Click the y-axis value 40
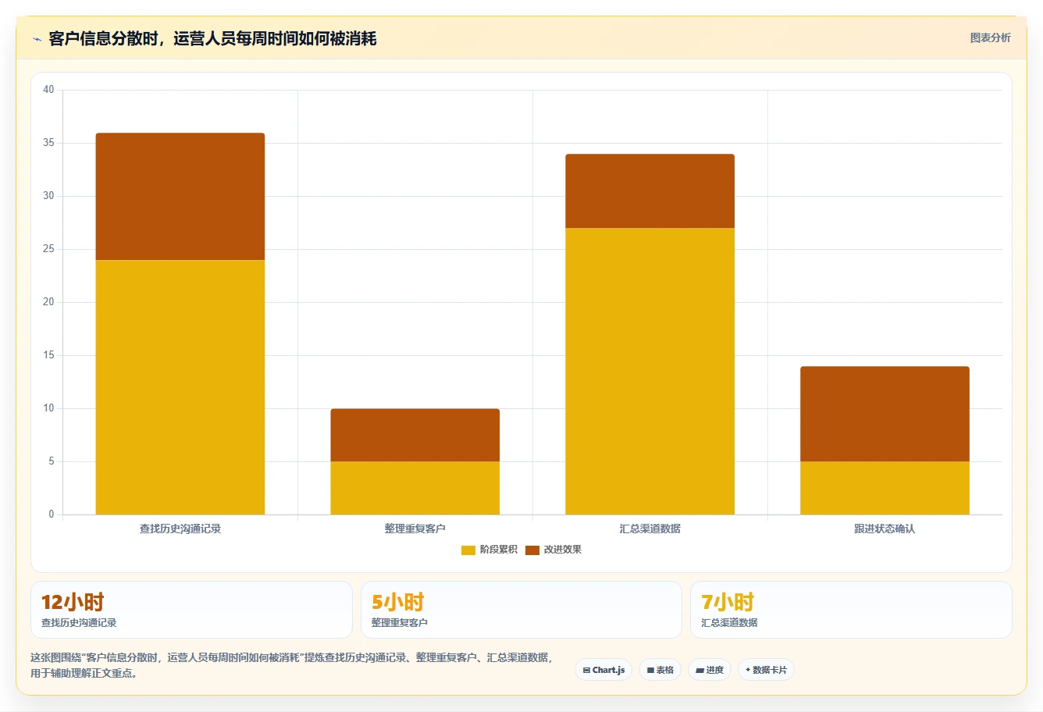The height and width of the screenshot is (712, 1043). pos(48,90)
